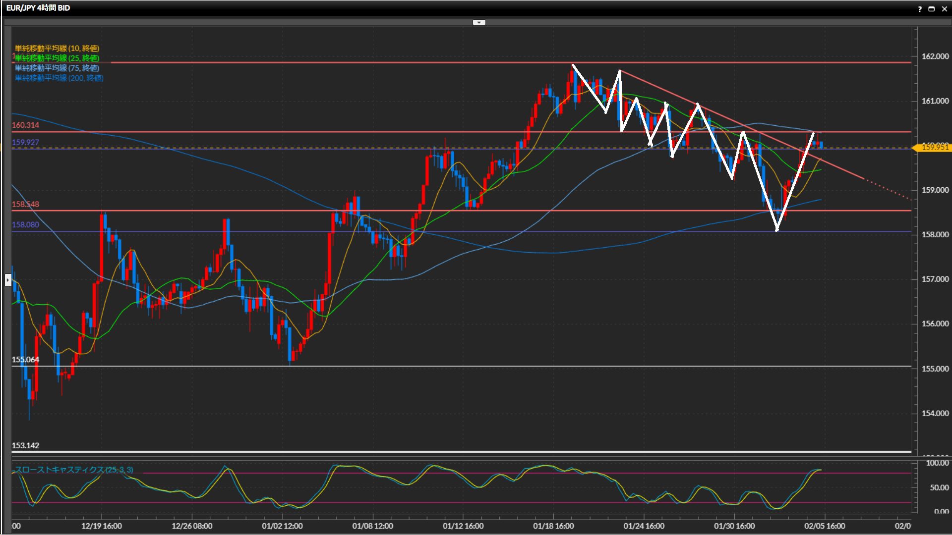The height and width of the screenshot is (535, 952).
Task: Click the 01/18 16:00 time axis label
Action: tap(553, 526)
